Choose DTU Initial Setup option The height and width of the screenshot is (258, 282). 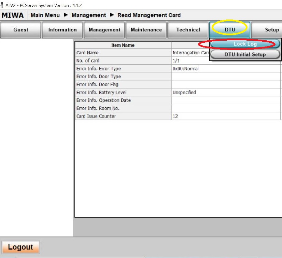(x=245, y=54)
